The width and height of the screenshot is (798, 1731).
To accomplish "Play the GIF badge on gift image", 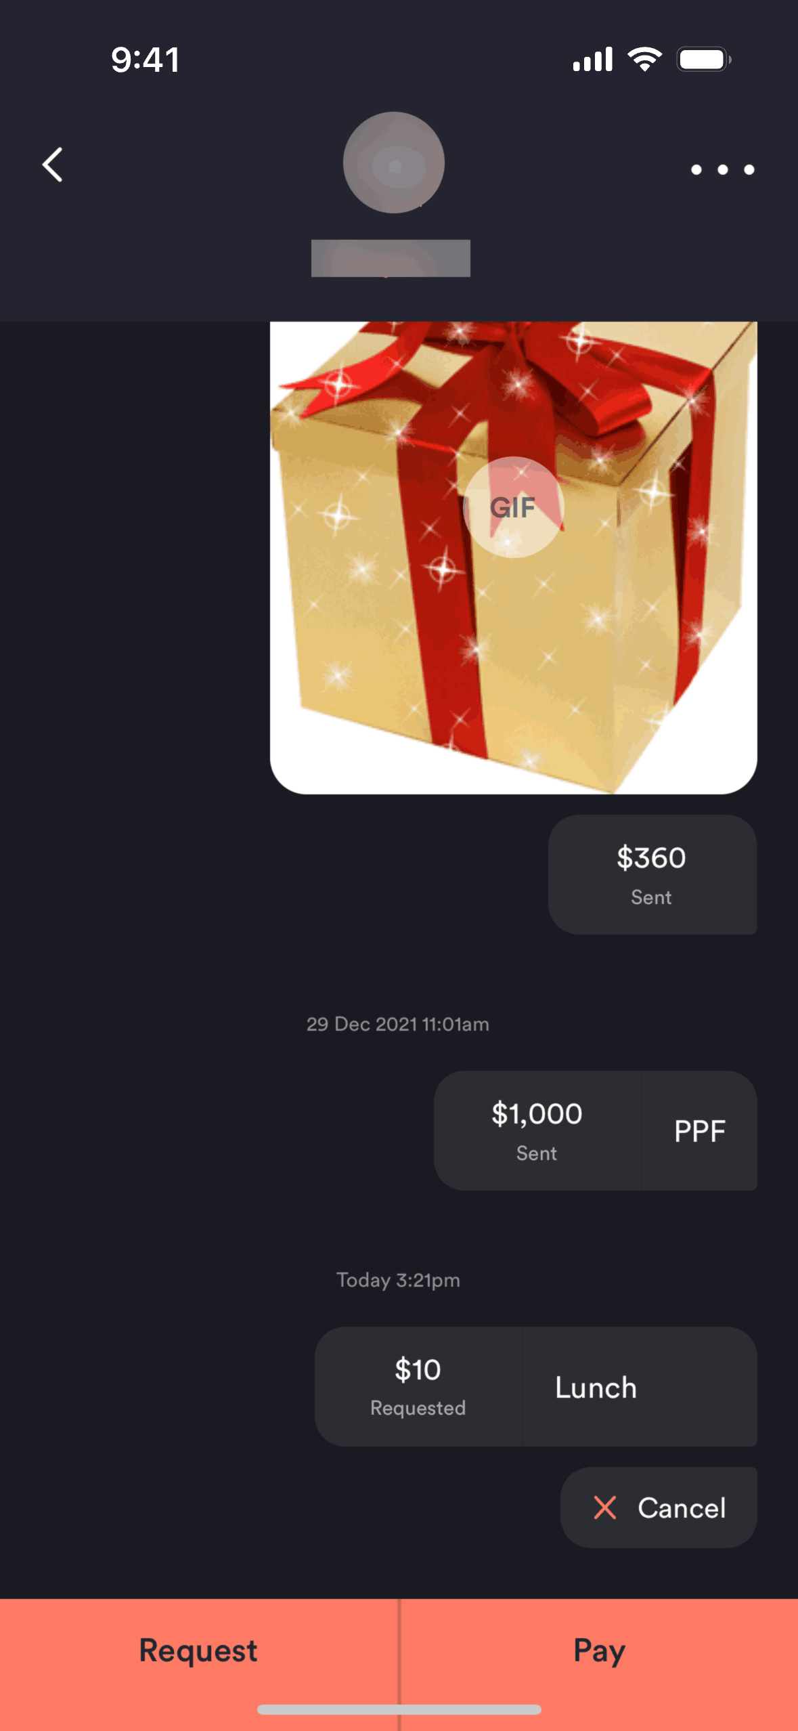I will coord(513,507).
